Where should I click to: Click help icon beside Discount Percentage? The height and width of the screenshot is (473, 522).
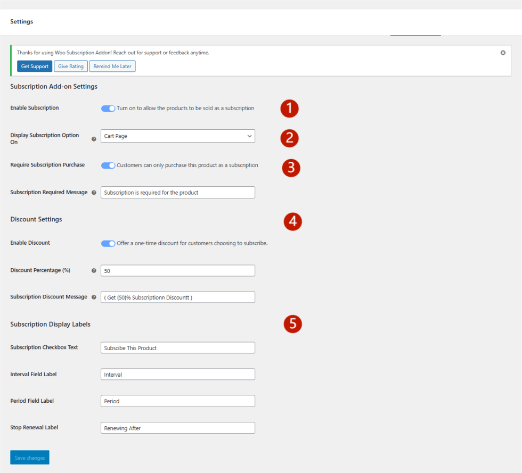click(x=94, y=270)
